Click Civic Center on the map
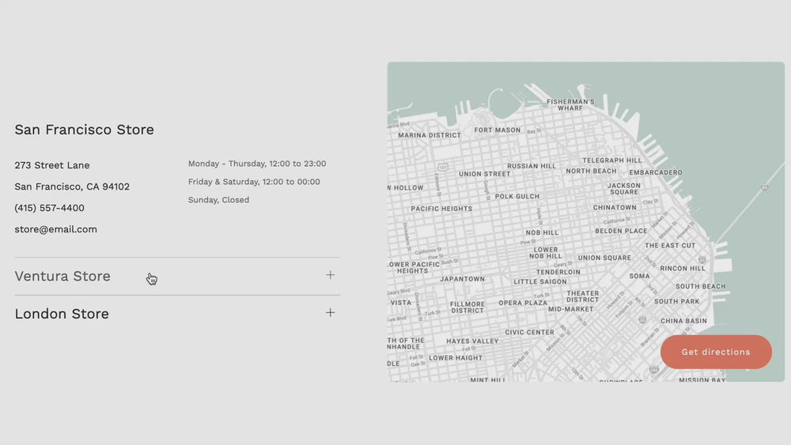This screenshot has width=791, height=445. pyautogui.click(x=529, y=333)
